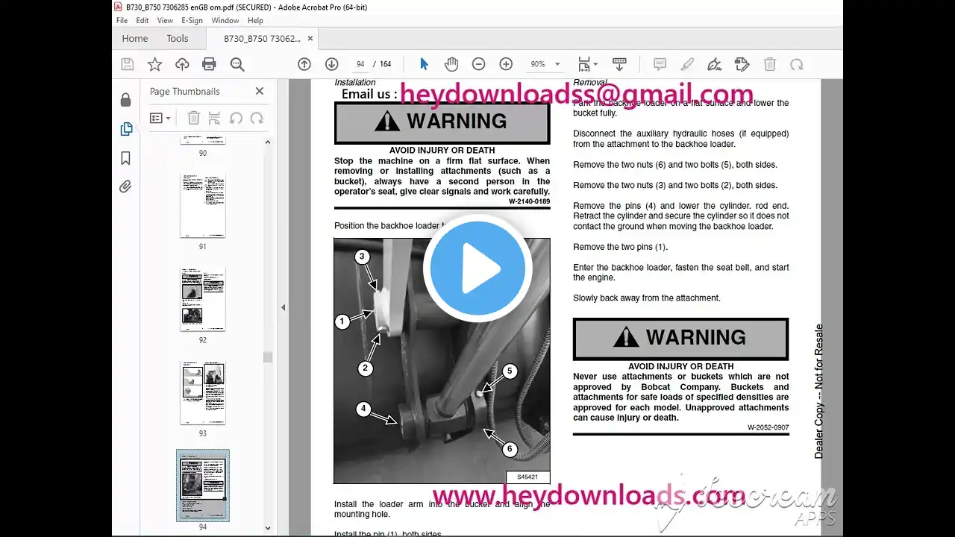Select page 93 thumbnail
955x537 pixels.
(203, 392)
